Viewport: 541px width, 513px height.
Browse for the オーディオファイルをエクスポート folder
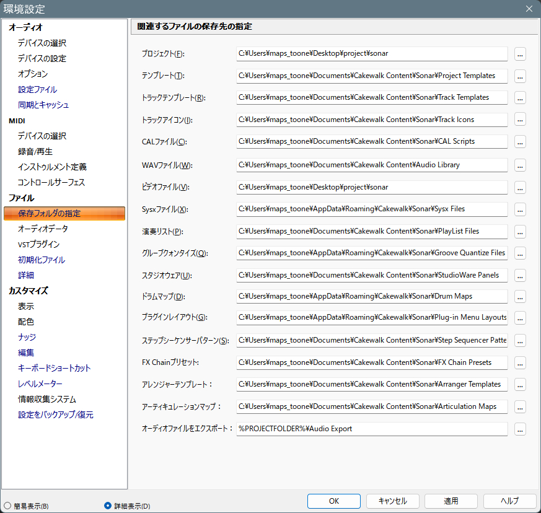(x=520, y=429)
